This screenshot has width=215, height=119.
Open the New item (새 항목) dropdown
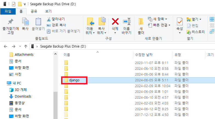[157, 19]
